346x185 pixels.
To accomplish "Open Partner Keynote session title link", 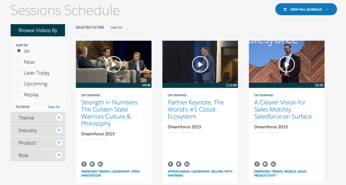I will (196, 109).
